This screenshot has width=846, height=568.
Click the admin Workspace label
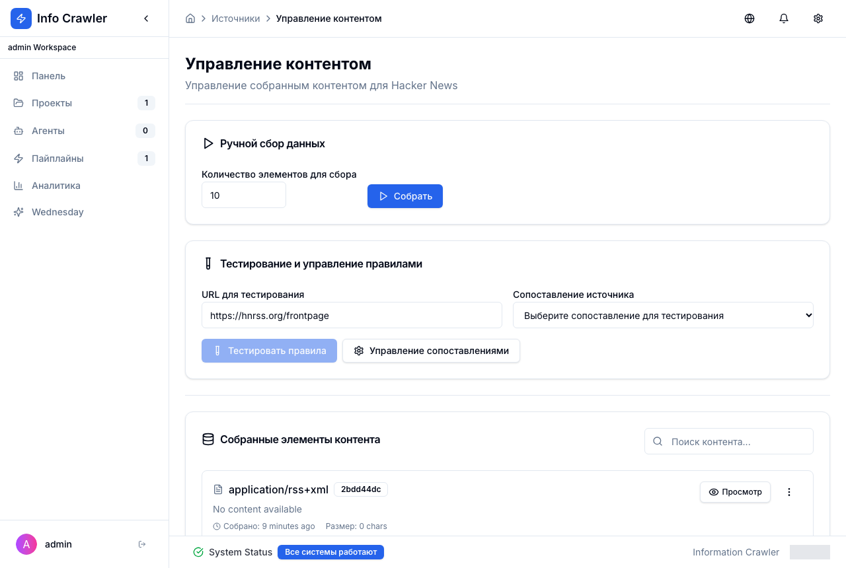[x=42, y=48]
